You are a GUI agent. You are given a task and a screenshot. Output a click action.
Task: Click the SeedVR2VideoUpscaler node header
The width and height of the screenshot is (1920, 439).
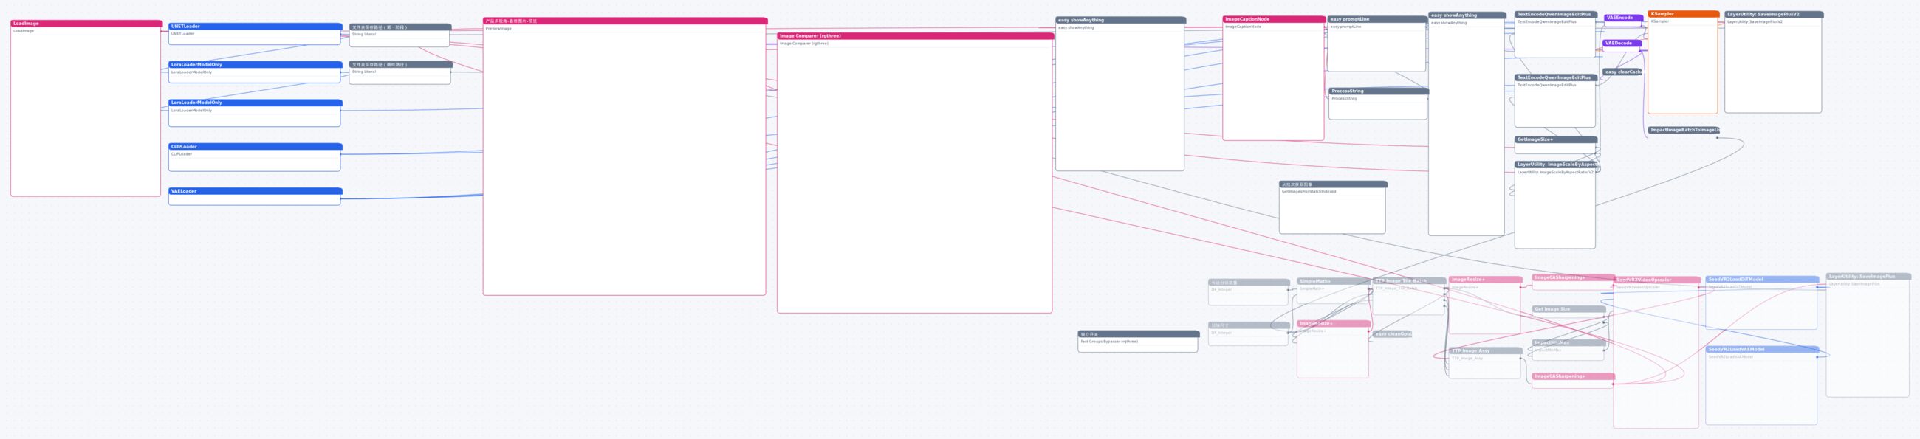1656,280
